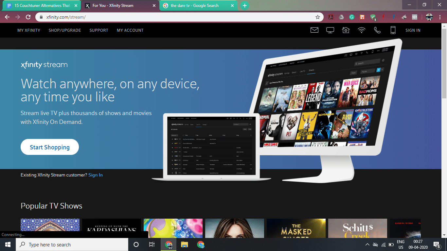This screenshot has height=251, width=447.
Task: Open the stars-patterned show thumbnail
Action: 50,228
